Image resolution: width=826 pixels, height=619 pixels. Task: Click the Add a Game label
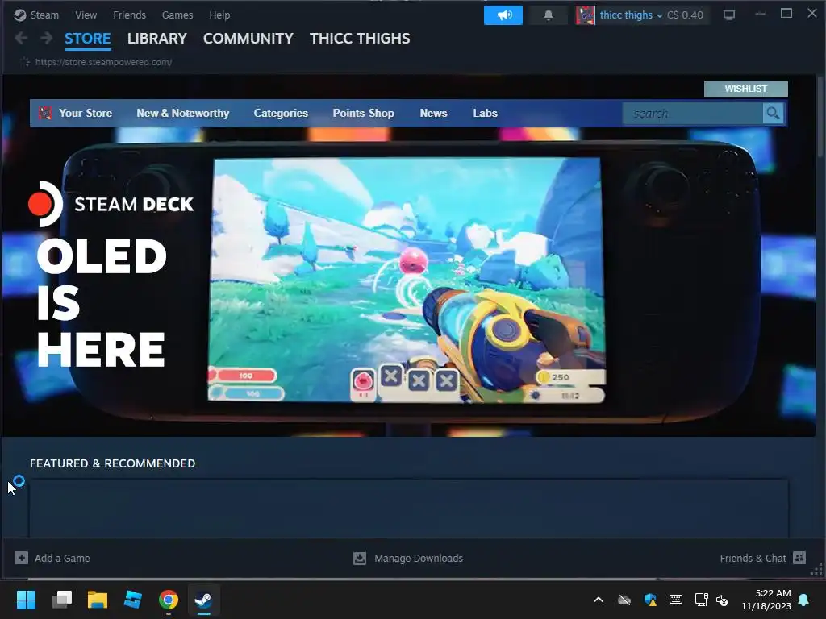(62, 558)
